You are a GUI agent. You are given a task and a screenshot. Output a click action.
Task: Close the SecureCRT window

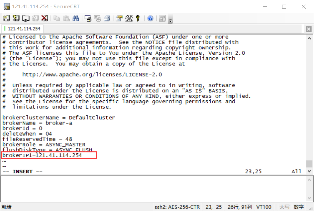[x=304, y=7]
